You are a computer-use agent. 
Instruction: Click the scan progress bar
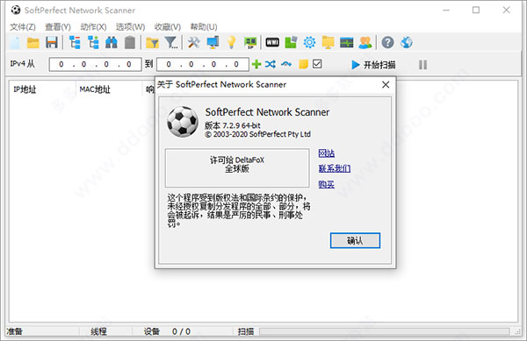[385, 331]
